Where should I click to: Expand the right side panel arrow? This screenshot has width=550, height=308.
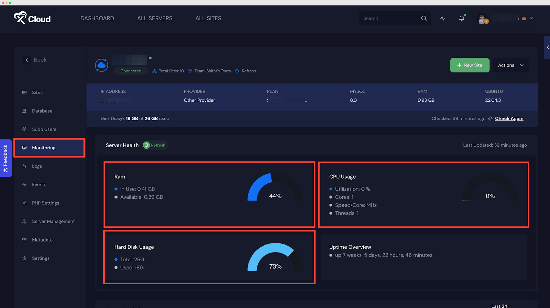pos(547,47)
